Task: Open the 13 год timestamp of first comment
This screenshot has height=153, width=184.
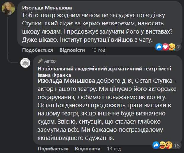Action: [x=99, y=50]
